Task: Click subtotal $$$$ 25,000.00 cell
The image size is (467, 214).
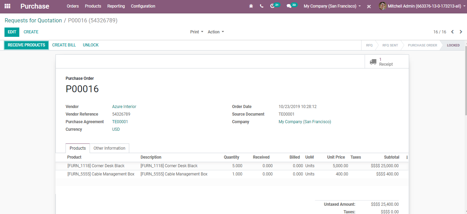Action: [x=385, y=166]
